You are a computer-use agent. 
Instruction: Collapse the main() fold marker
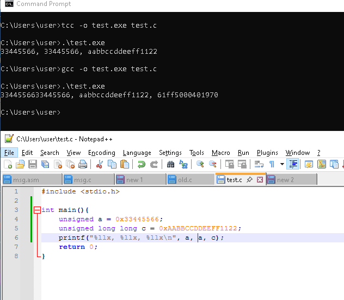pyautogui.click(x=38, y=210)
